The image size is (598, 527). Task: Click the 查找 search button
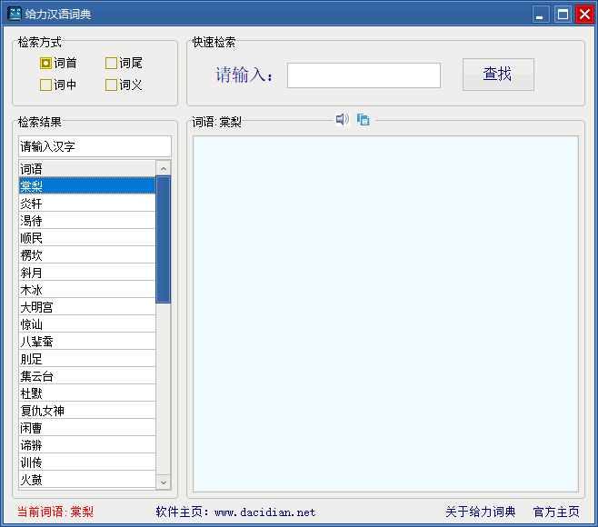(x=498, y=75)
